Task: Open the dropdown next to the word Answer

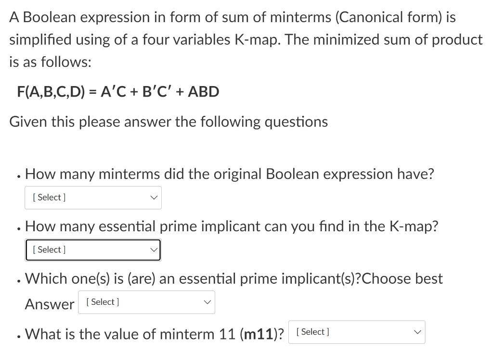Action: point(146,302)
